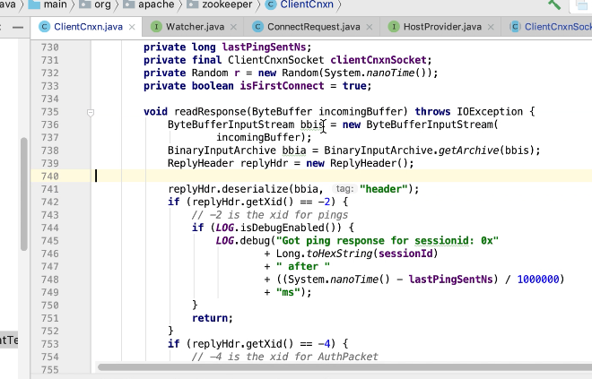The image size is (592, 379).
Task: Click the apache package breadcrumb
Action: click(x=148, y=4)
